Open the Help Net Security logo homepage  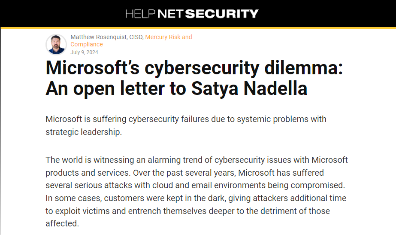pos(192,14)
